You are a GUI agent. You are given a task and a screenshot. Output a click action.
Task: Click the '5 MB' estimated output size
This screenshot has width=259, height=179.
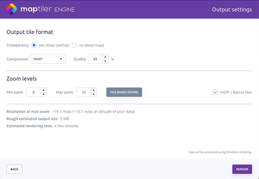65,119
